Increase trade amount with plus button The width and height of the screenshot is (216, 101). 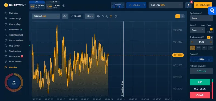click(x=211, y=42)
